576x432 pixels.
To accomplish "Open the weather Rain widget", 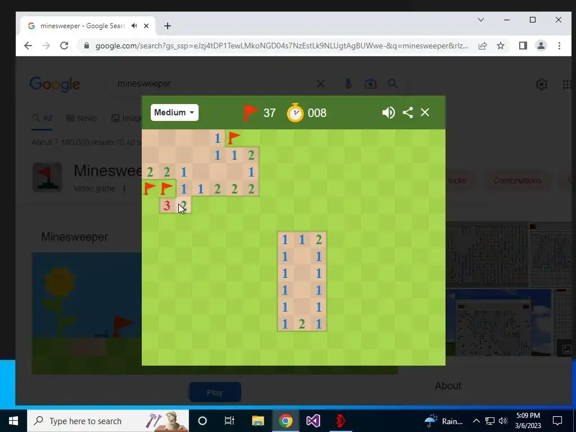I will (x=444, y=421).
